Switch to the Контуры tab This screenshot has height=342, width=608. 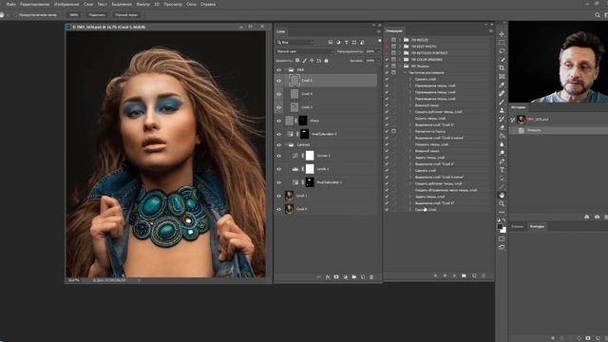point(537,226)
